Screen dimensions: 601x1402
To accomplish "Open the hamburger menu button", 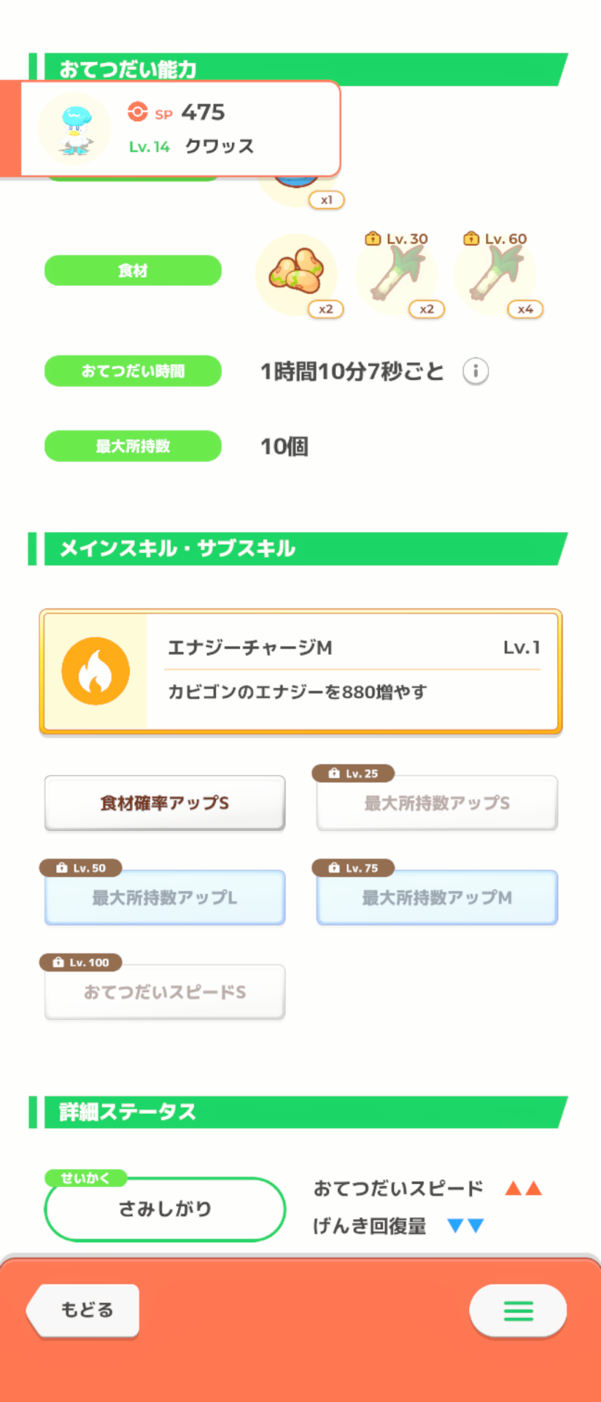I will [518, 1310].
